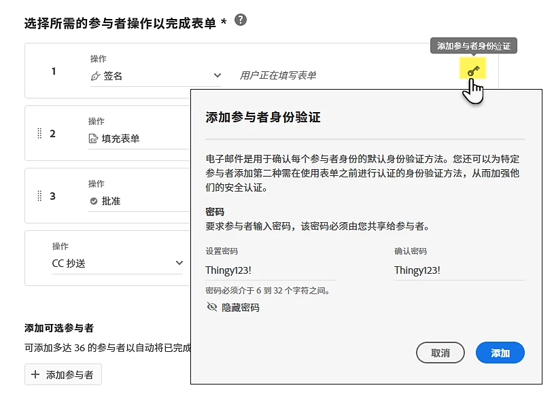Expand the CC 抄送 dropdown
554x394 pixels.
click(179, 264)
